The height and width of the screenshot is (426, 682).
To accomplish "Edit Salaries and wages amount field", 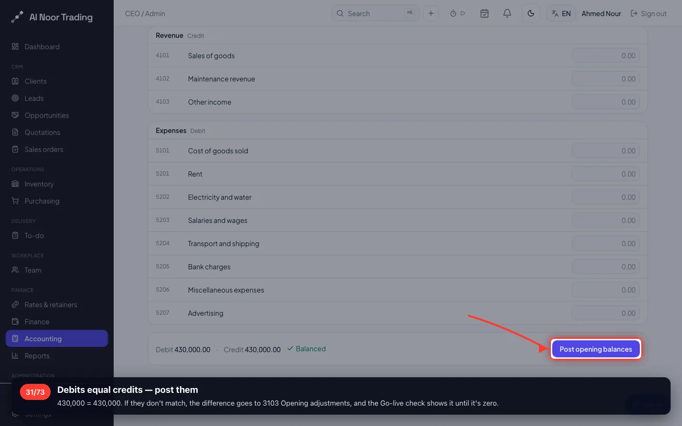I will pyautogui.click(x=606, y=220).
